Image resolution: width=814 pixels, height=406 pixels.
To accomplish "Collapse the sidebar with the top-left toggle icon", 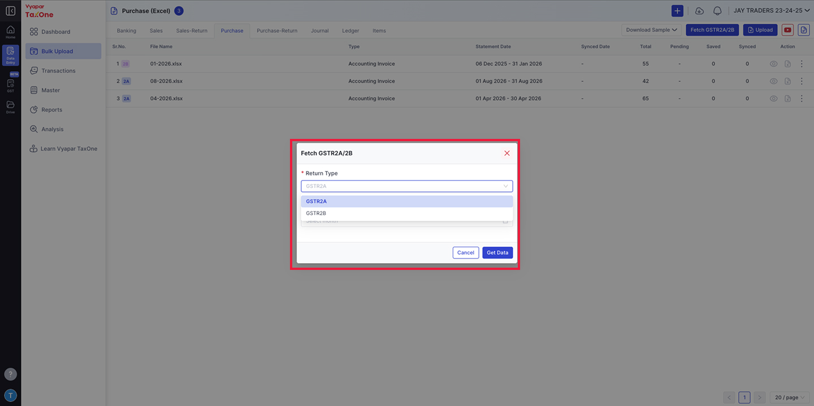I will pos(10,11).
